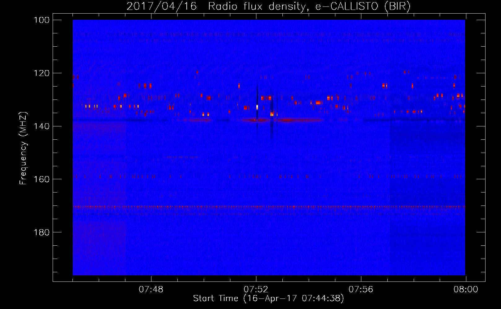501x309 pixels.
Task: Click the 100 frequency tick label
Action: coord(41,20)
